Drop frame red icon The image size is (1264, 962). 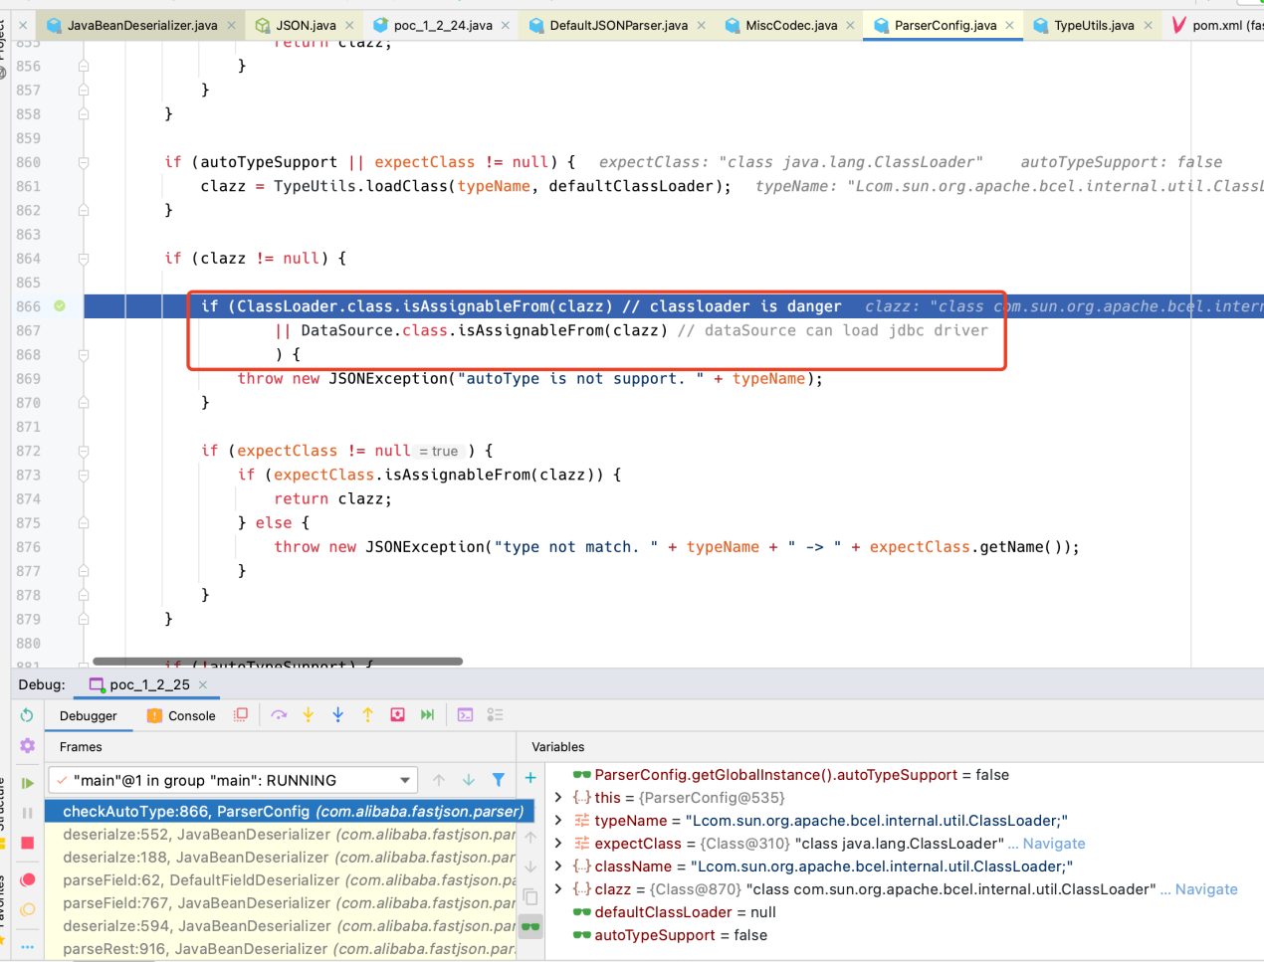click(398, 715)
